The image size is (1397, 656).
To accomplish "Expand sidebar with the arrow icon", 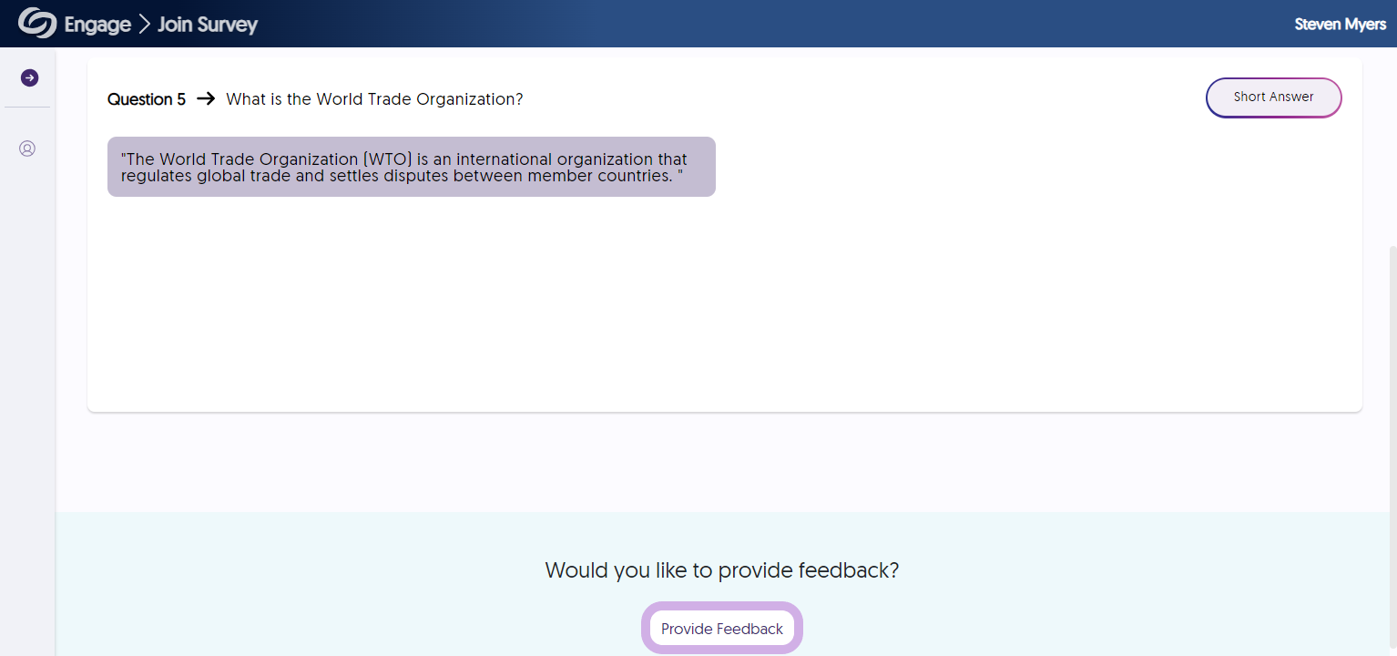I will 29,78.
